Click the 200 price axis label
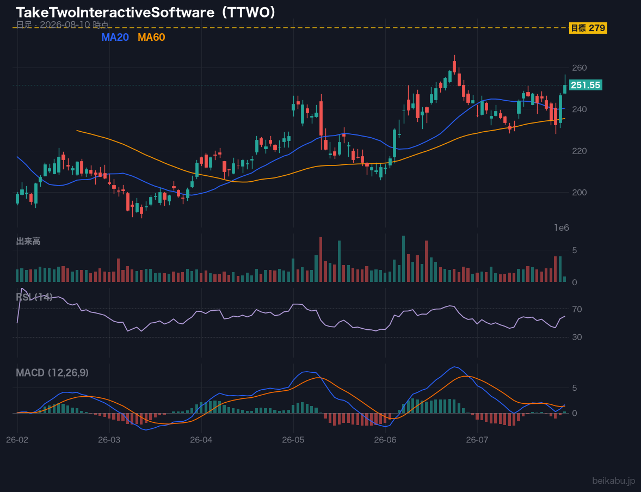The image size is (641, 492). pos(580,192)
